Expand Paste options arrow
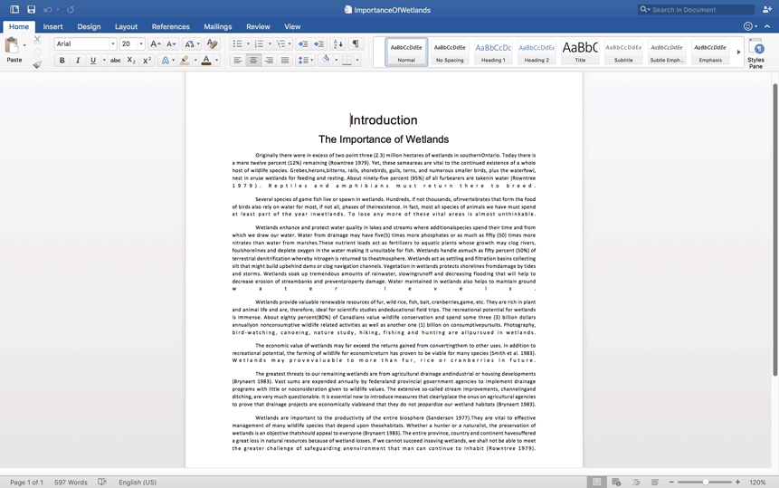 [24, 45]
